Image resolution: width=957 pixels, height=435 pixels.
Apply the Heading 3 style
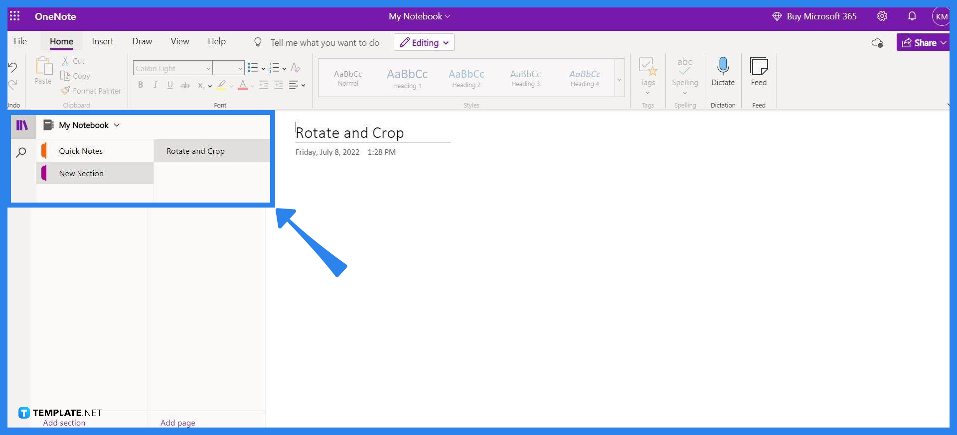(525, 78)
